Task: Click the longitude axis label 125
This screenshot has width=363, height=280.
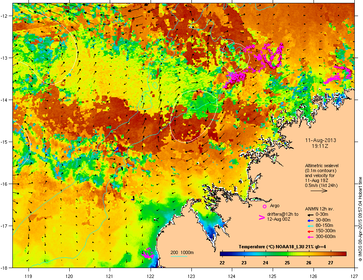Action: tap(273, 276)
